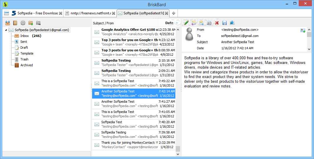Open Google Analytics Offer message
The image size is (314, 159).
[134, 32]
